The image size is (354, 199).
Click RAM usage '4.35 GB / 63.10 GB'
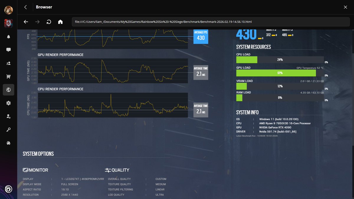point(312,93)
